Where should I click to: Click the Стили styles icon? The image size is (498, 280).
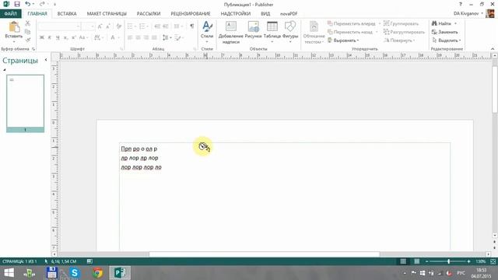point(207,26)
